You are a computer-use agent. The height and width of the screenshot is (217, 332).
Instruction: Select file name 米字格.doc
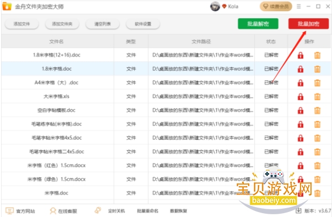pyautogui.click(x=57, y=193)
